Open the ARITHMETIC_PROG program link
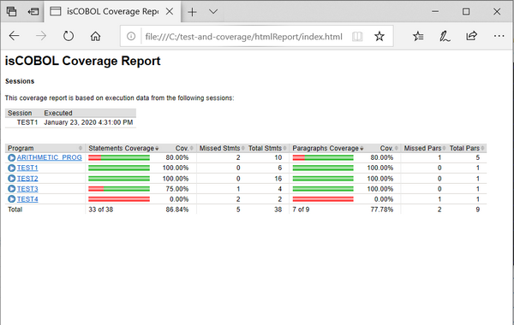 49,157
